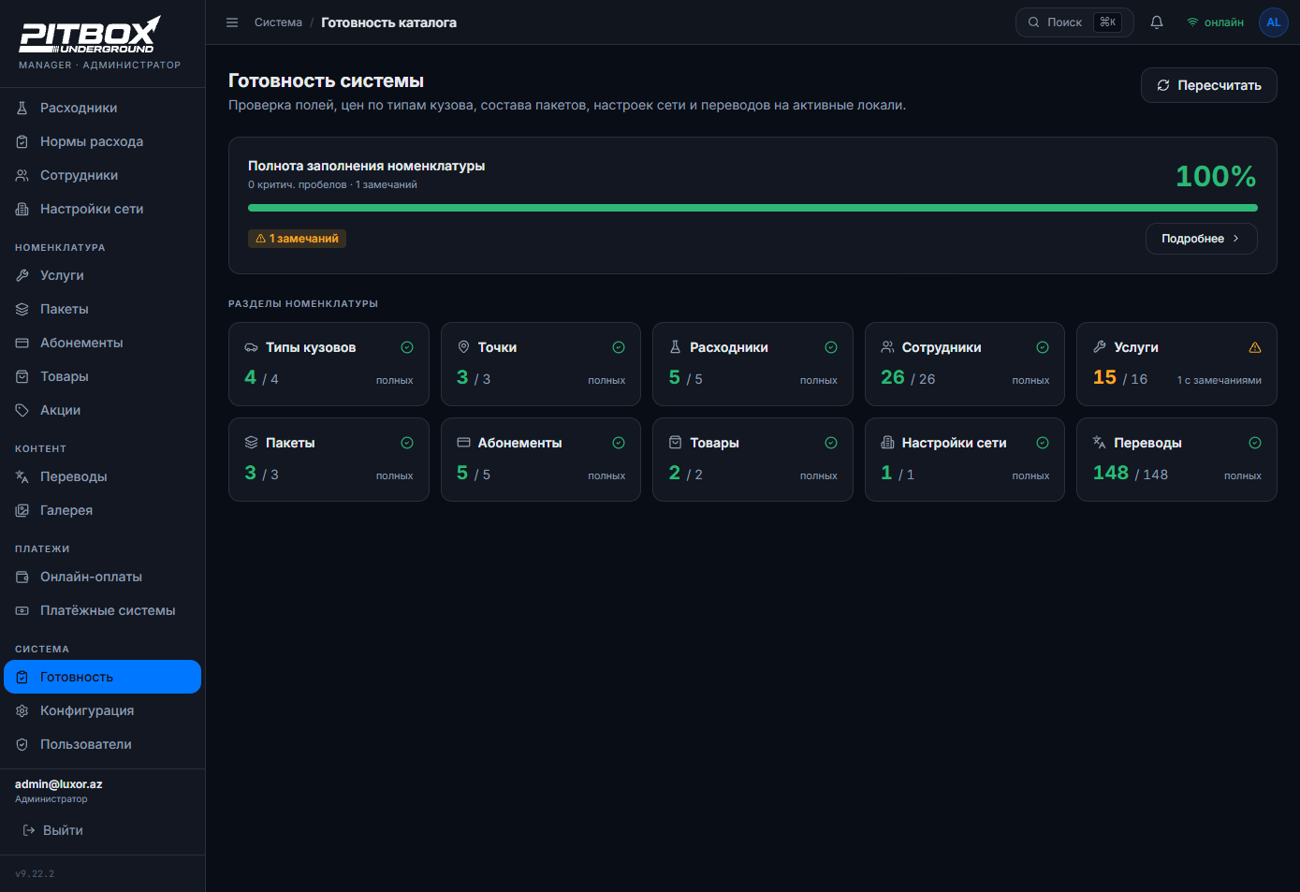This screenshot has height=892, width=1300.
Task: Click the card icon beside sidebar Абонементы
Action: tap(22, 343)
